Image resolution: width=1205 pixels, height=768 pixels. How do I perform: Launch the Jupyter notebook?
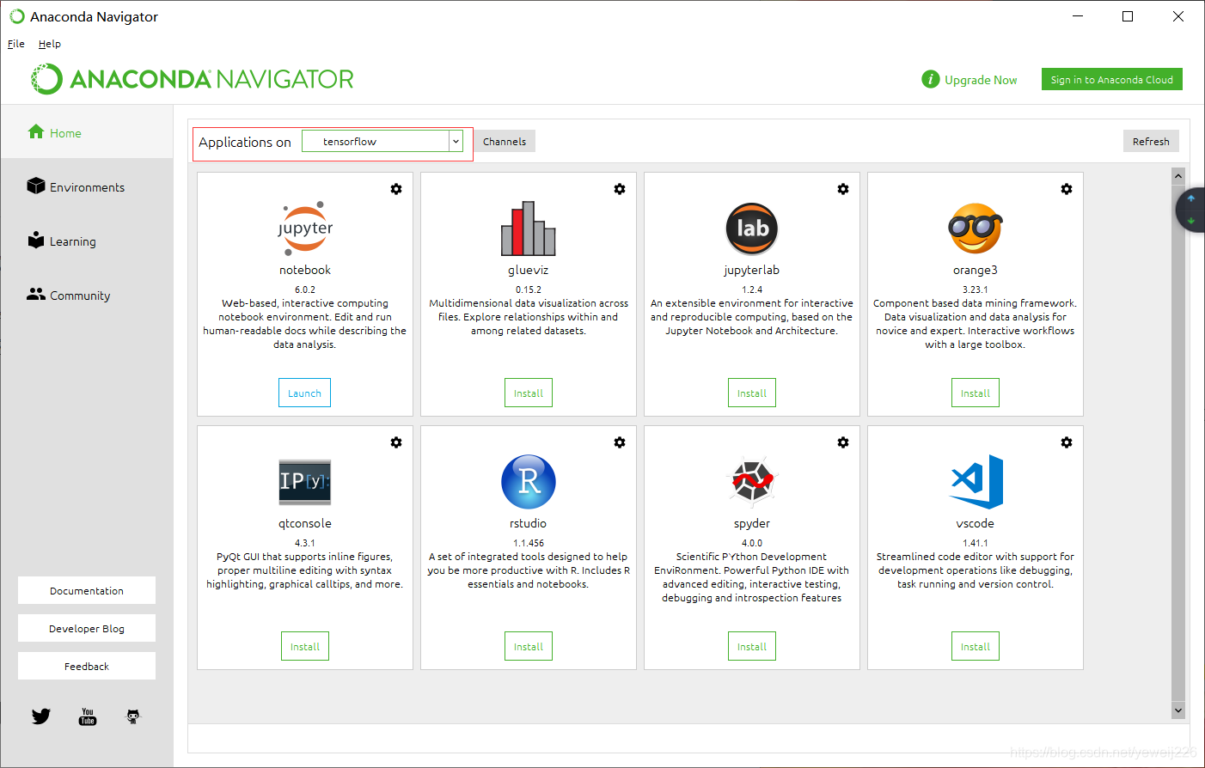coord(305,393)
